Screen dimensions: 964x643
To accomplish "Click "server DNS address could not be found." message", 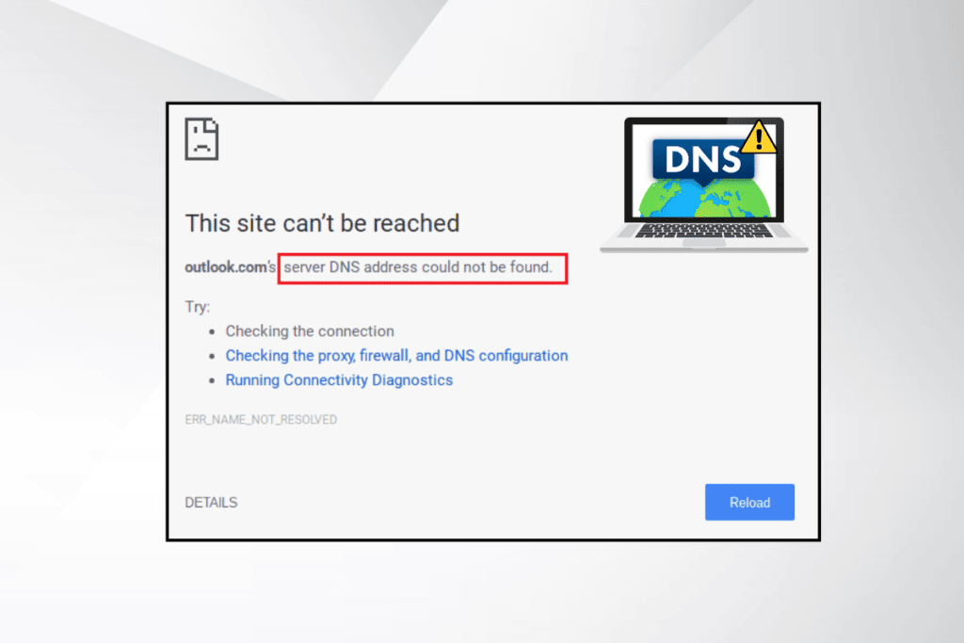I will tap(418, 267).
